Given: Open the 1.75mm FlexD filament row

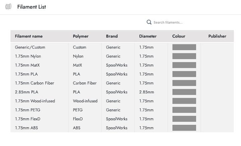Looking at the screenshot, I should (x=28, y=119).
